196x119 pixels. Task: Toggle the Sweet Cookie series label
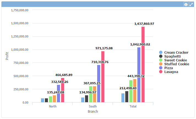[x=175, y=60]
